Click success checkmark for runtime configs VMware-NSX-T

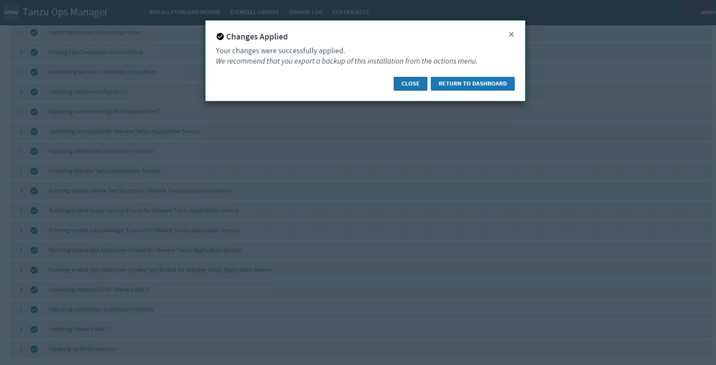tap(34, 111)
